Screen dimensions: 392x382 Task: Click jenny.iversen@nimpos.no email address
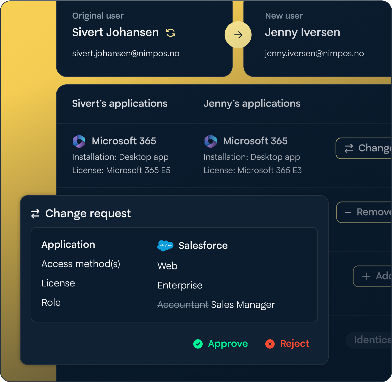click(314, 53)
